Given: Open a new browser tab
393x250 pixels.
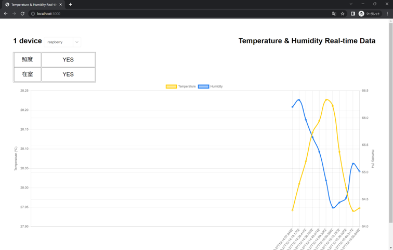Looking at the screenshot, I should [x=70, y=5].
